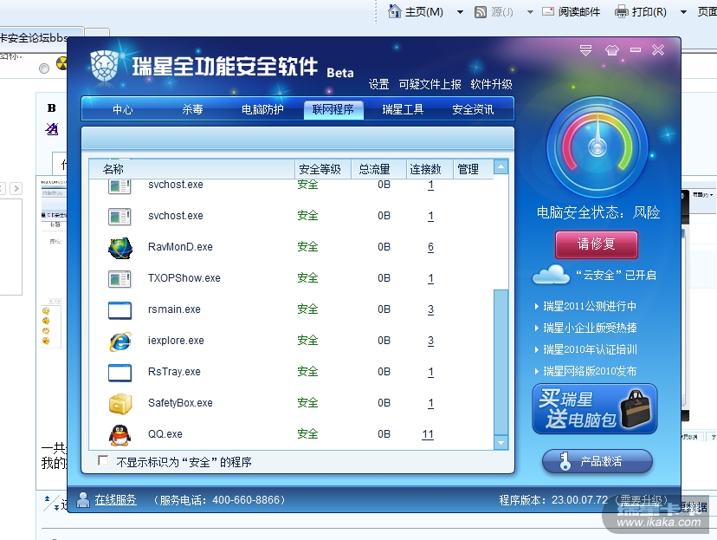717x540 pixels.
Task: Click the iexplore.exe Internet Explorer icon
Action: (120, 342)
